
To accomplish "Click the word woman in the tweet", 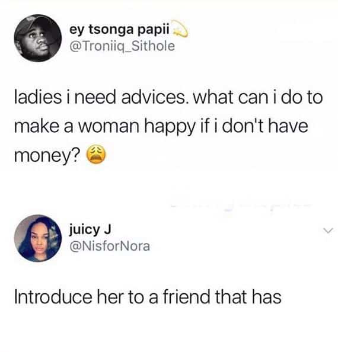I will coord(109,126).
